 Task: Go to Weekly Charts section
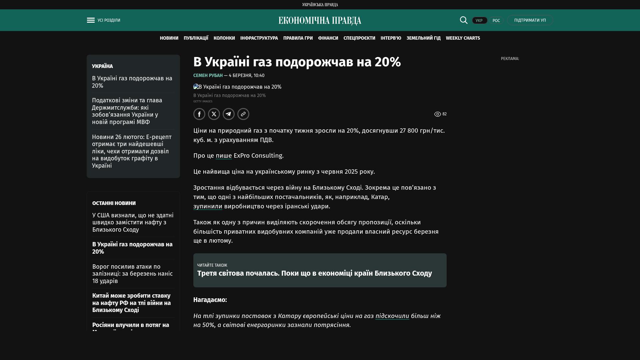click(x=463, y=38)
